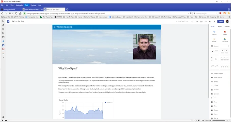Click the preview device icon
The height and width of the screenshot is (122, 231).
201,21
